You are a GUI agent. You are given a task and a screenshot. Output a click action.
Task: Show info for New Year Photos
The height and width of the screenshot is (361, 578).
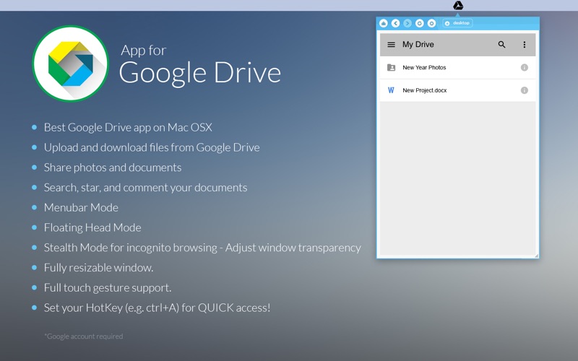click(x=525, y=67)
